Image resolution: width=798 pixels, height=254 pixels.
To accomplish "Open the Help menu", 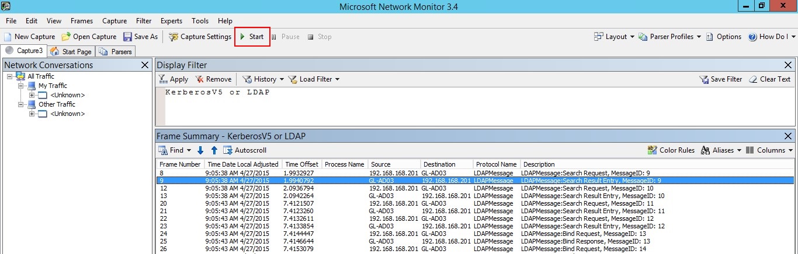I will coord(225,21).
